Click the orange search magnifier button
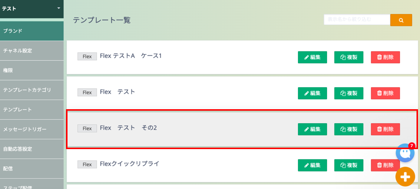The width and height of the screenshot is (420, 189). [401, 20]
